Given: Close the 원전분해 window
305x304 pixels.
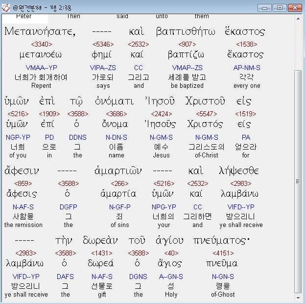Looking at the screenshot, I should pos(295,8).
